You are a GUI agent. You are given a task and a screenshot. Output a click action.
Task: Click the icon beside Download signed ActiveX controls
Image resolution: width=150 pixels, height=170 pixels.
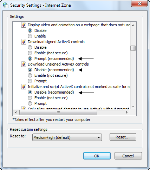click(x=24, y=42)
